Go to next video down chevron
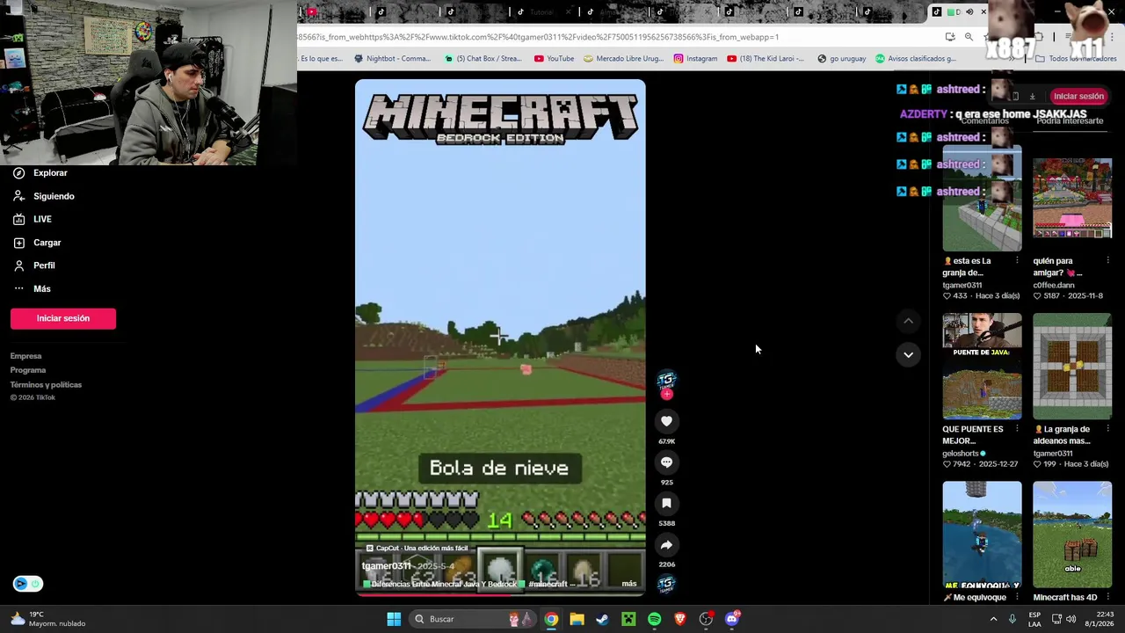Image resolution: width=1125 pixels, height=633 pixels. click(x=908, y=354)
